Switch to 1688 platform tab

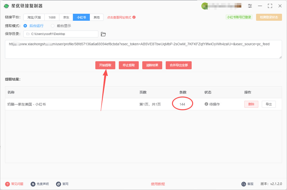[52, 17]
